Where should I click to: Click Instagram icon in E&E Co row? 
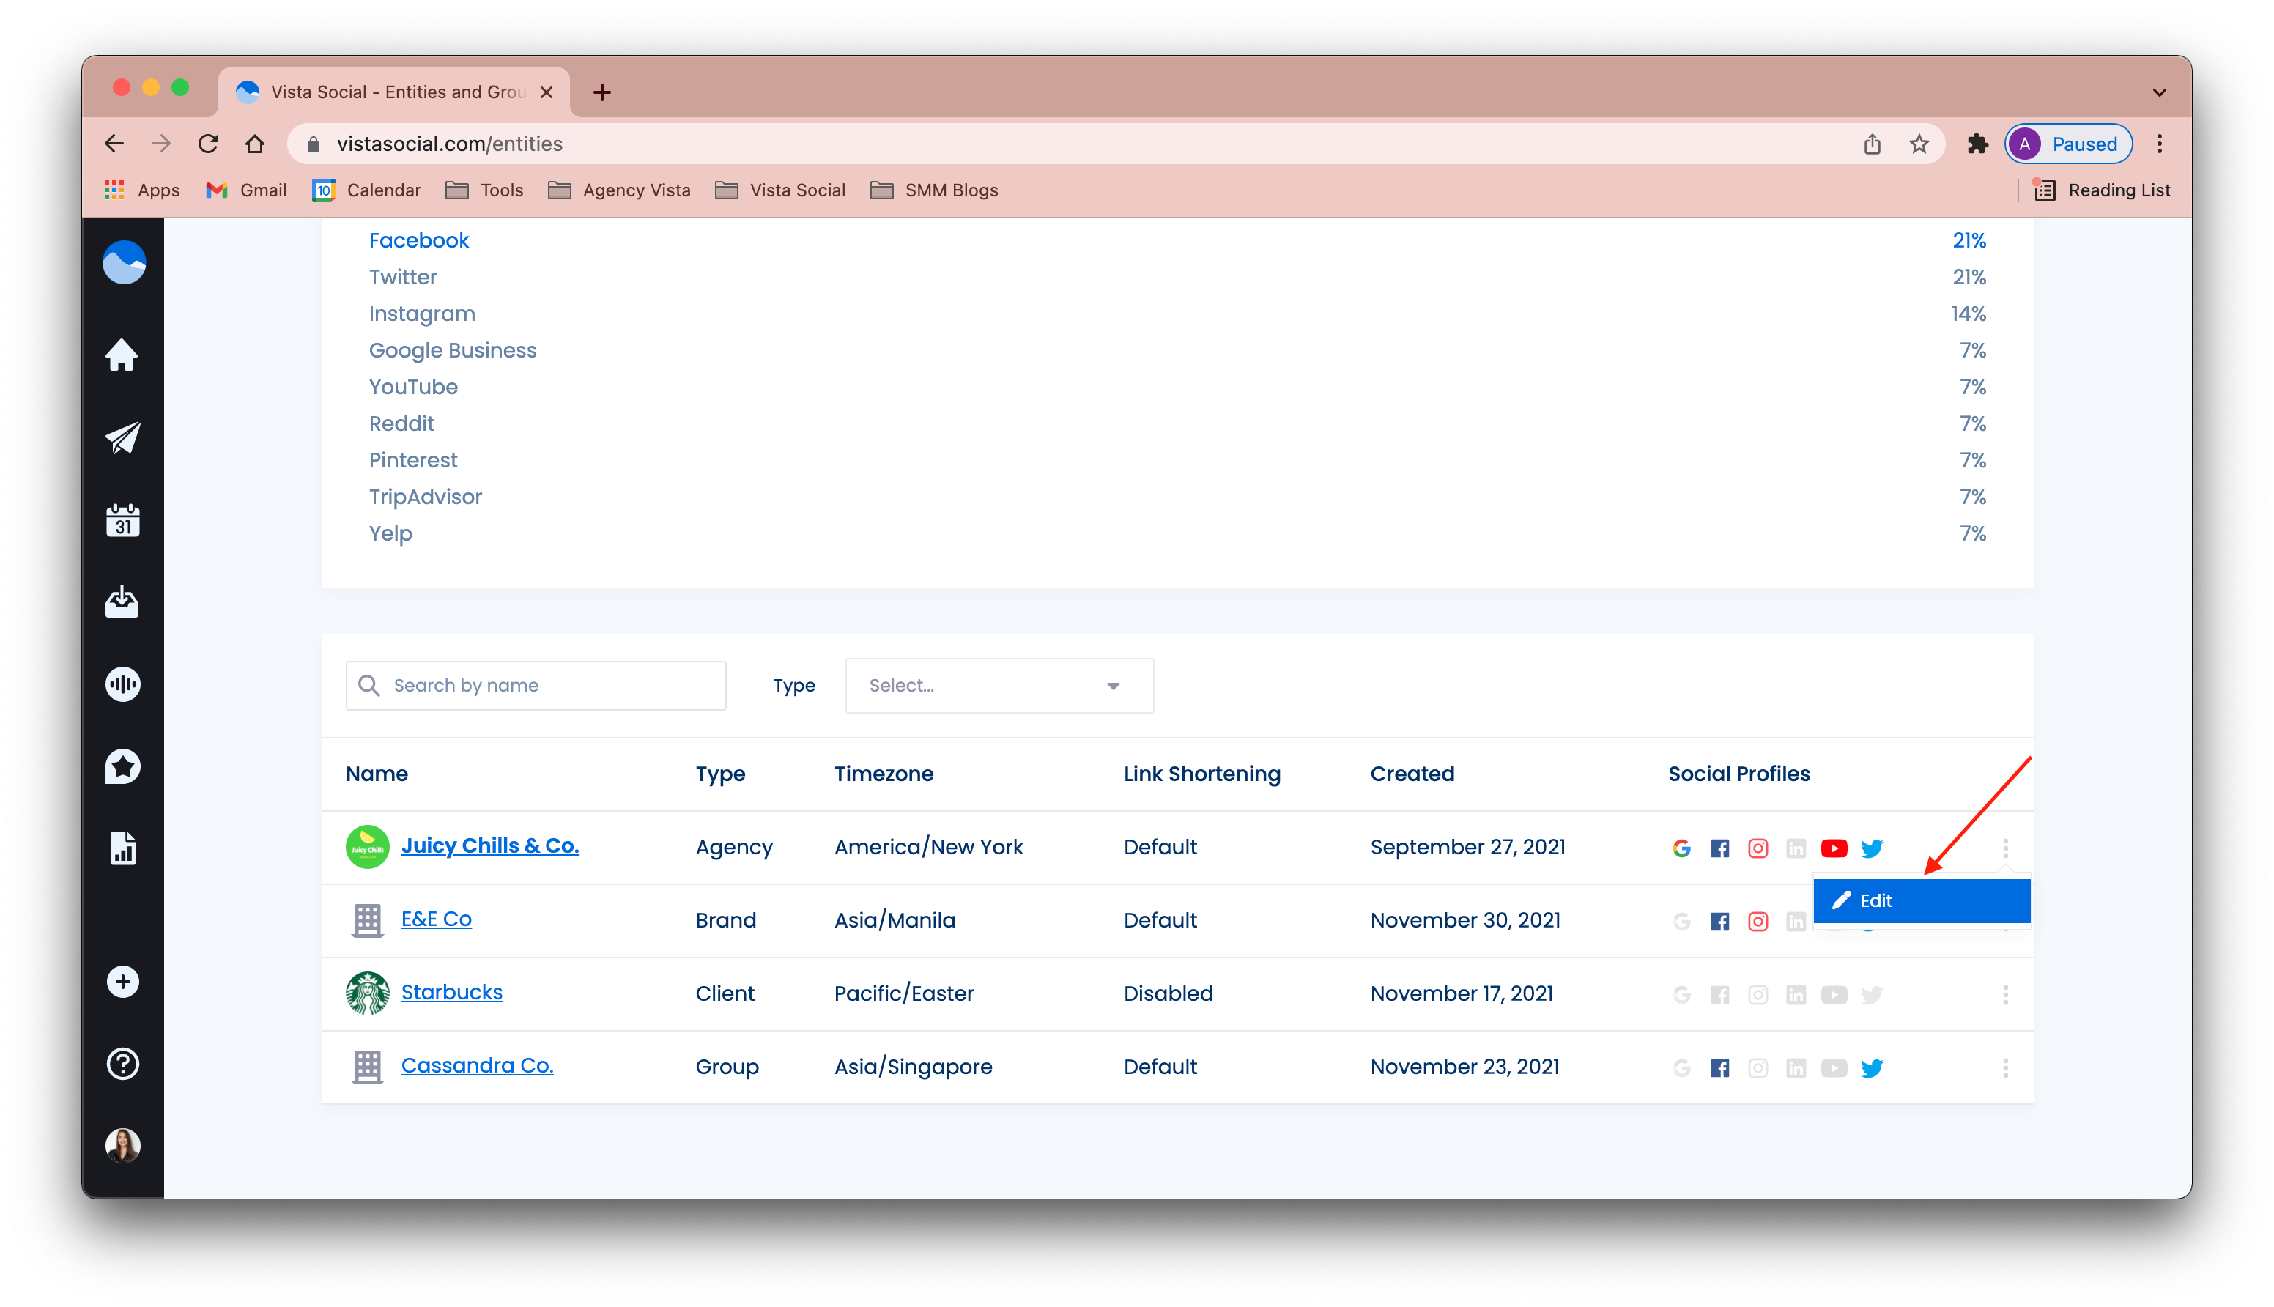[x=1758, y=922]
